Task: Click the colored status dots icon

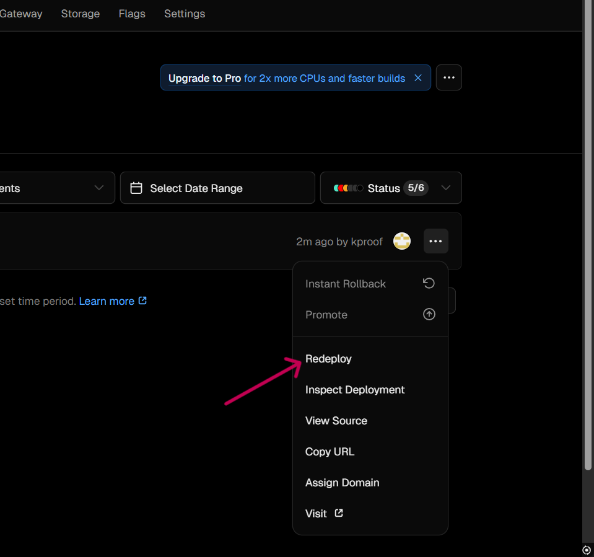Action: [x=348, y=188]
